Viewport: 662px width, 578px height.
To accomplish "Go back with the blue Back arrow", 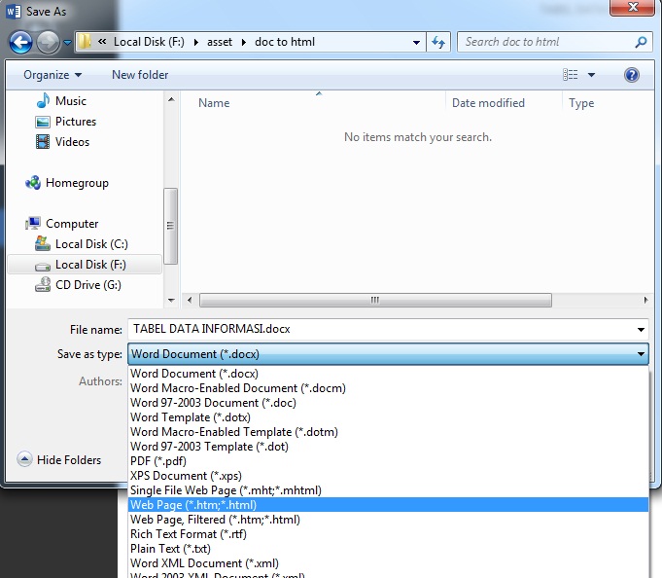I will click(20, 42).
